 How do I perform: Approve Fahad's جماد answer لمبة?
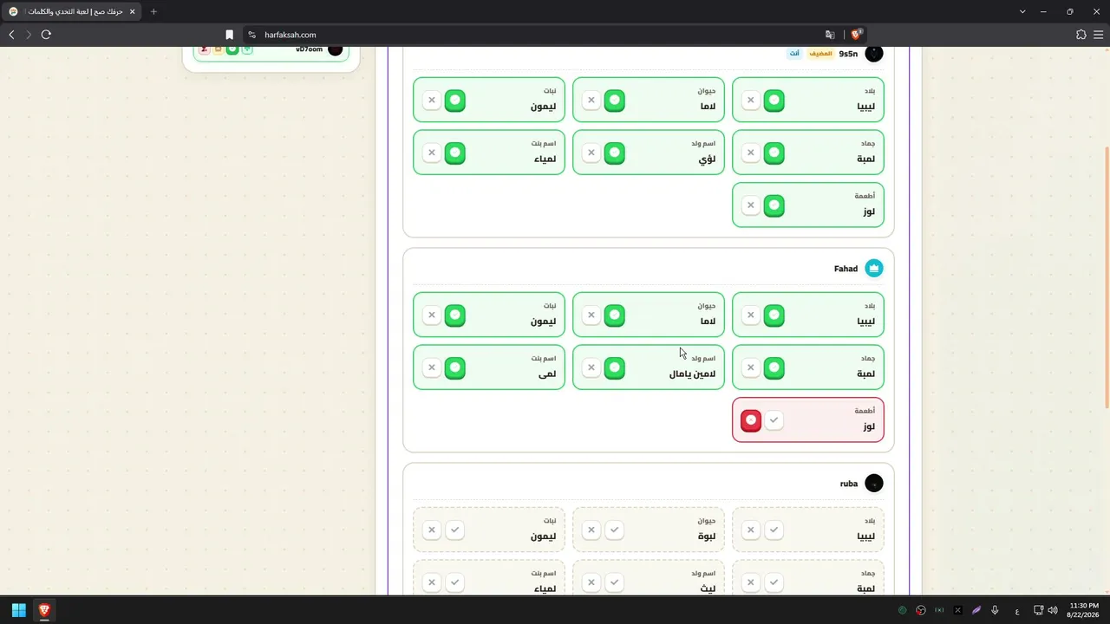click(x=774, y=368)
